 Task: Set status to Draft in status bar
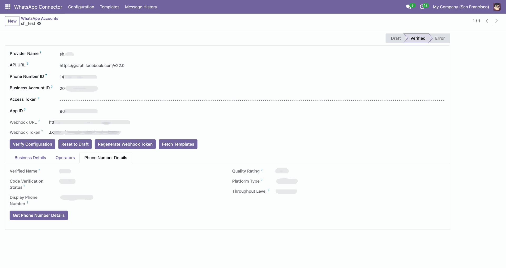coord(395,38)
